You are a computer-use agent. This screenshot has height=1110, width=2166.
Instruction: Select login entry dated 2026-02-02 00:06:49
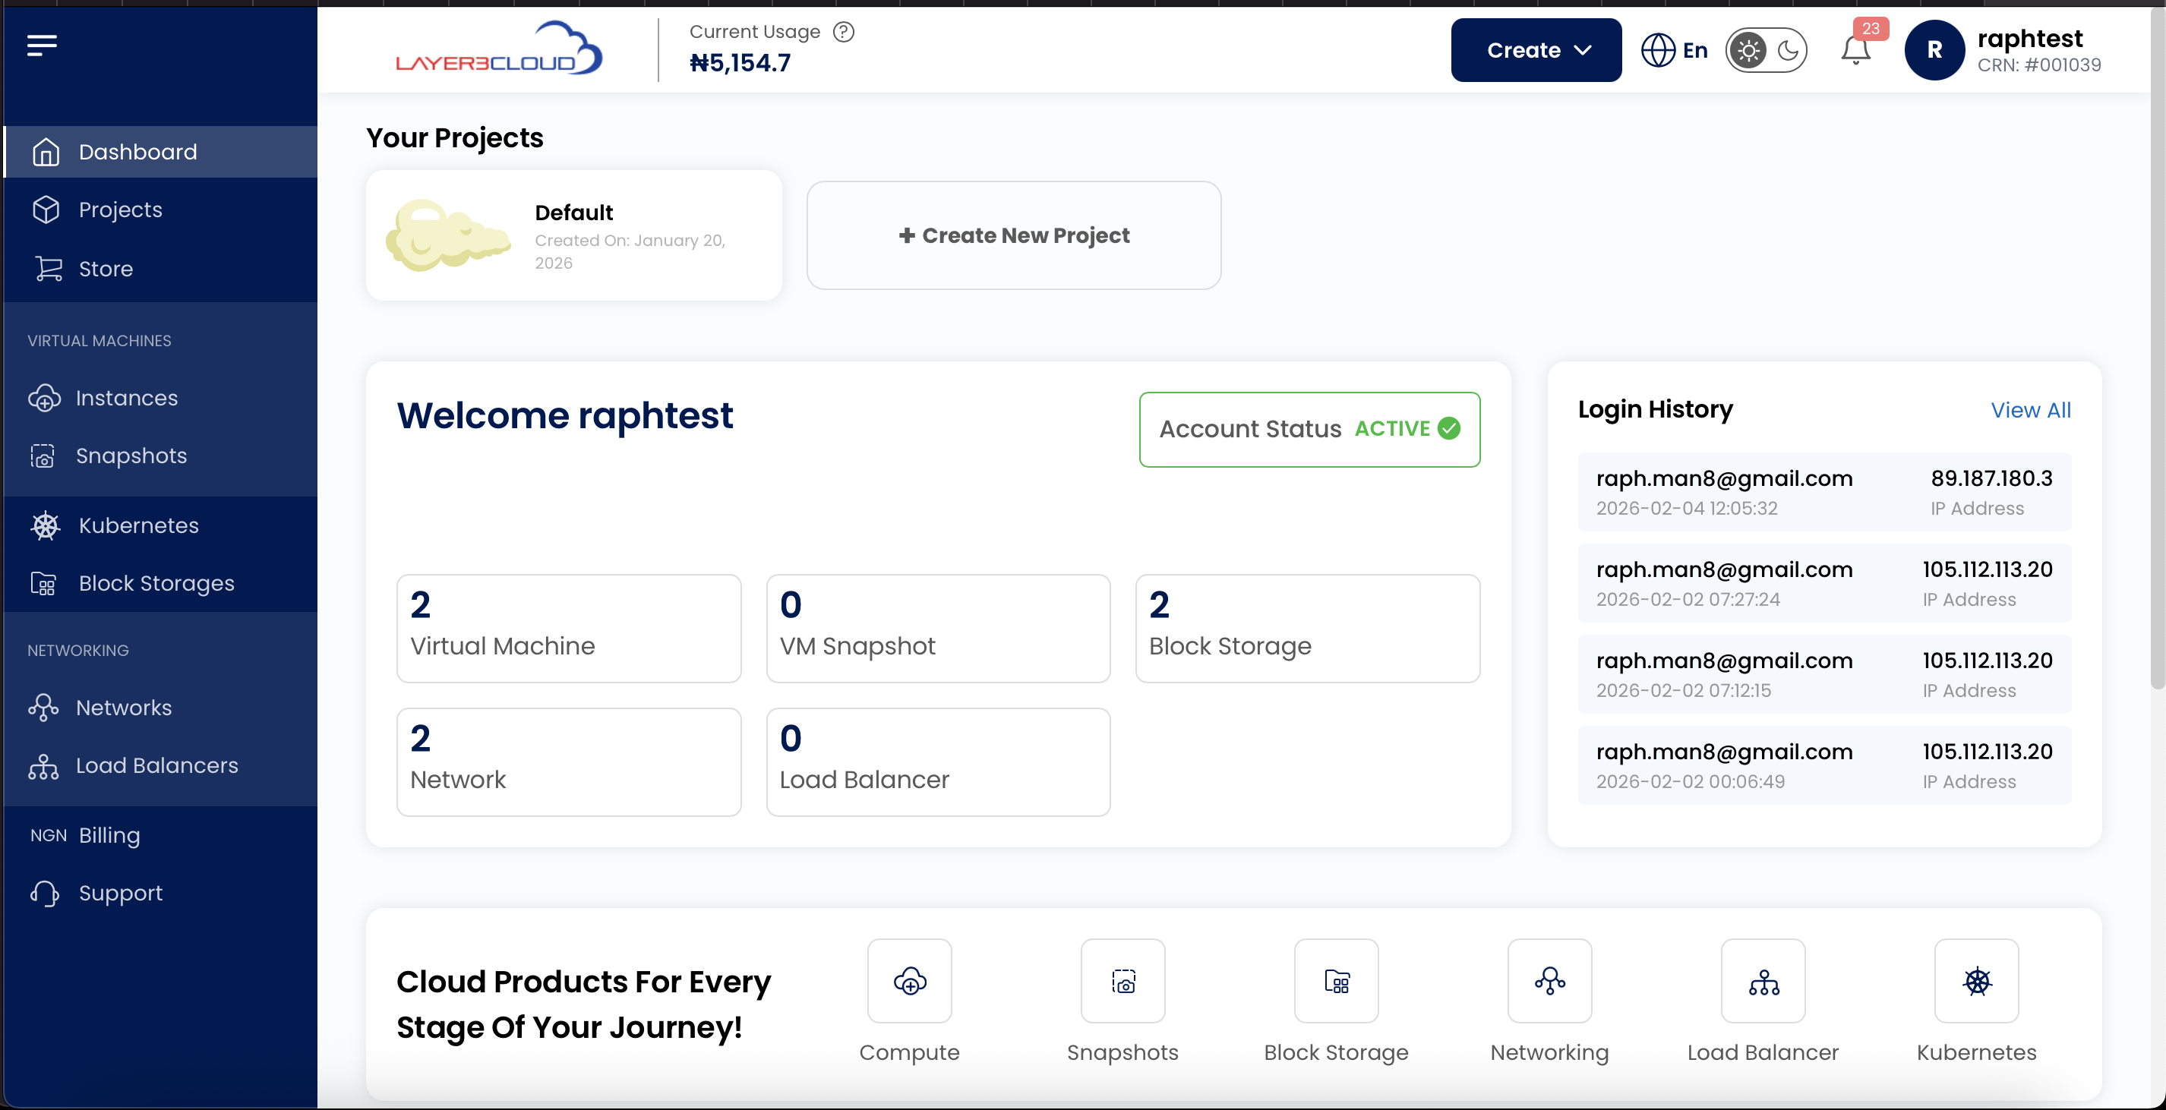1824,765
